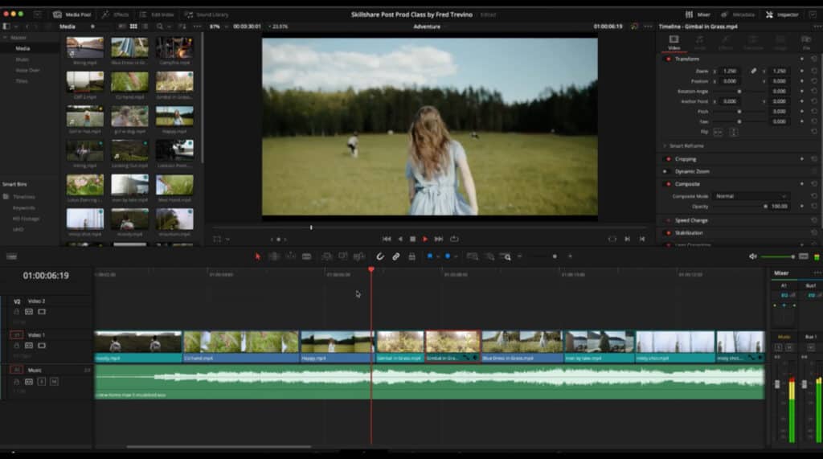Screen dimensions: 823x459
Task: Toggle Video 1 track enable icon
Action: coord(42,346)
